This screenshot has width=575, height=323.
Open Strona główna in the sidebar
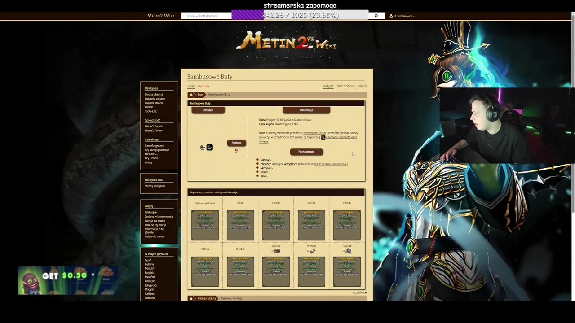pyautogui.click(x=154, y=95)
